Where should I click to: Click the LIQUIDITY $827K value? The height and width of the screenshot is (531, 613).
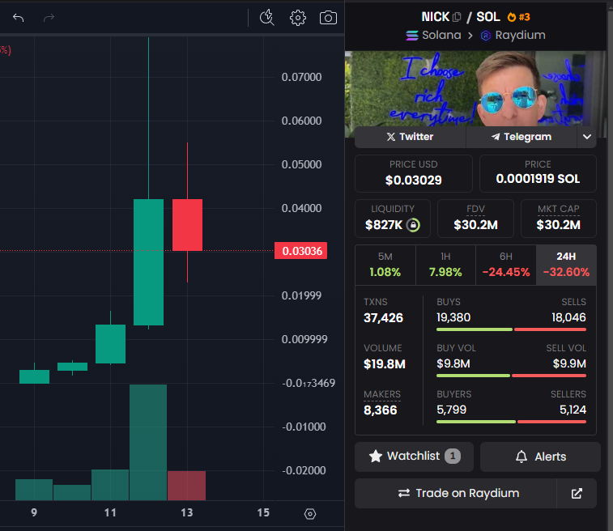(384, 225)
